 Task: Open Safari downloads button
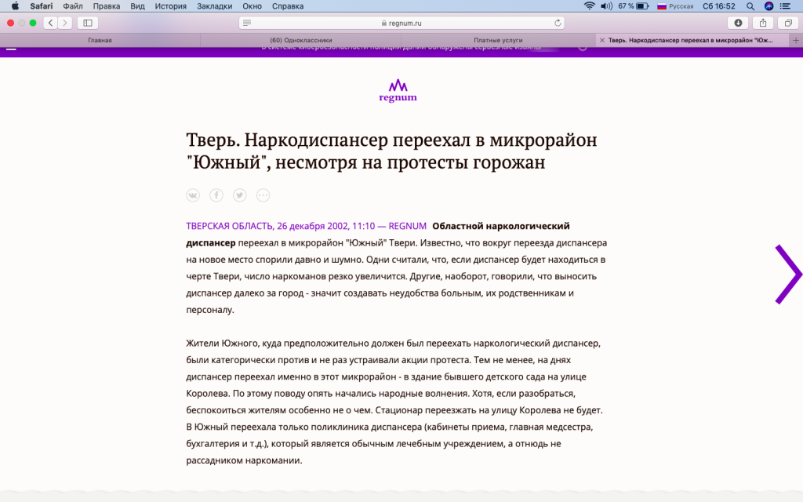[x=737, y=23]
